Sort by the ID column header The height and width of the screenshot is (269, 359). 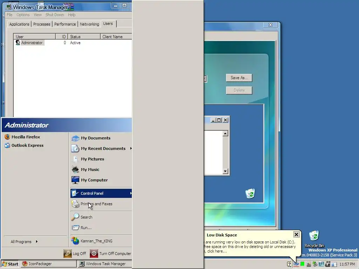tap(62, 36)
